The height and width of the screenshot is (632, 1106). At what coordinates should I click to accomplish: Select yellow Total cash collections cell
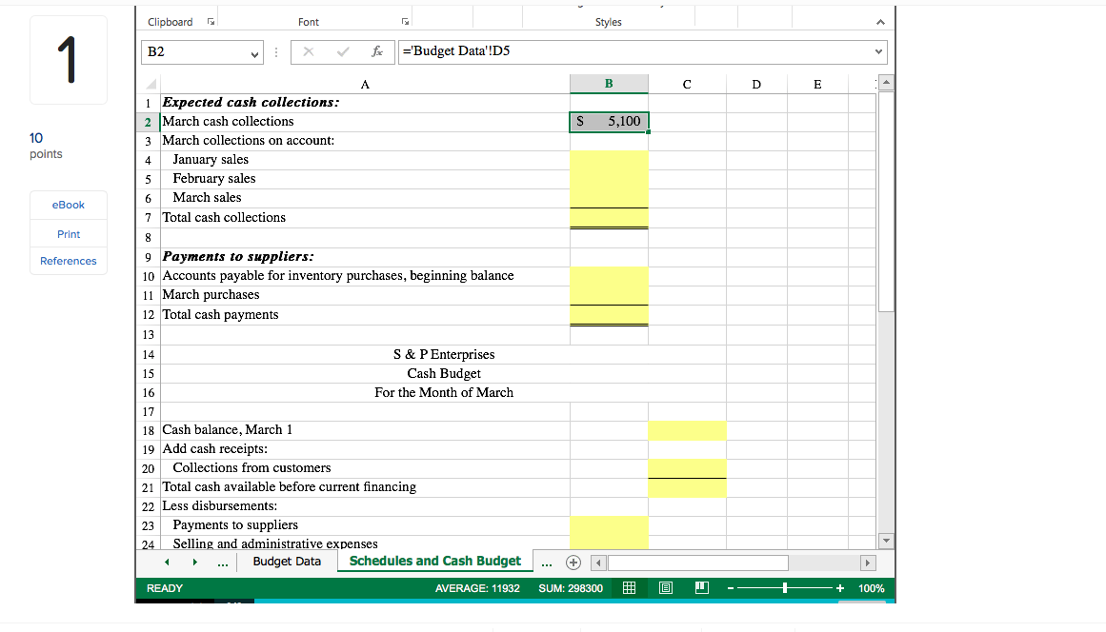(x=609, y=218)
